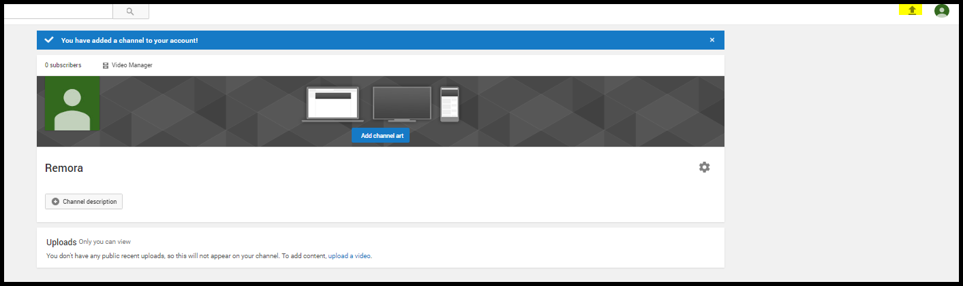The height and width of the screenshot is (286, 963).
Task: Open the account avatar menu
Action: point(942,11)
